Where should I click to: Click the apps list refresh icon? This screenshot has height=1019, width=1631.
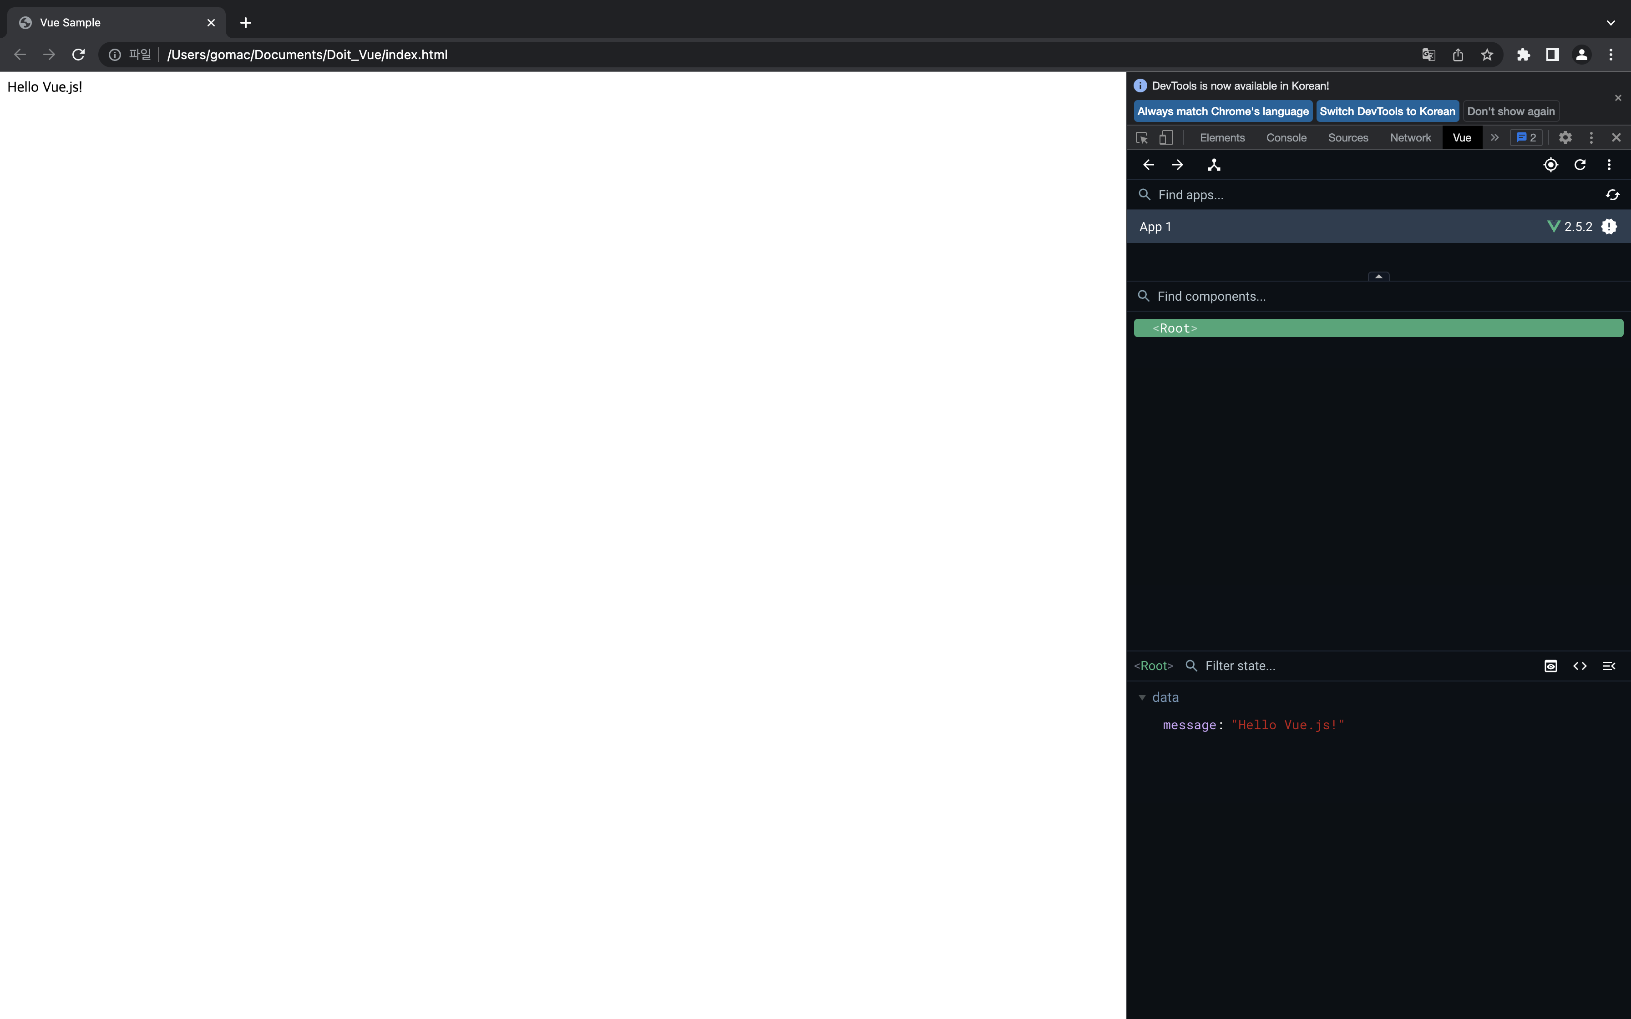1612,195
